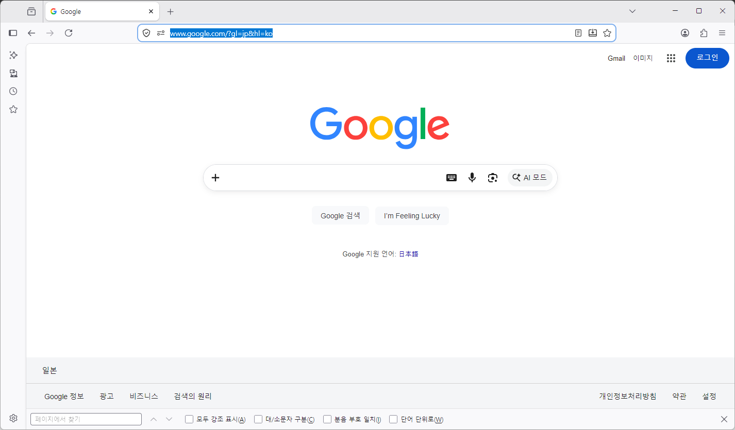Click the Google logo

pos(380,128)
